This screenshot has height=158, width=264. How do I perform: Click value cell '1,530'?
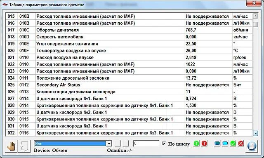pos(209,105)
